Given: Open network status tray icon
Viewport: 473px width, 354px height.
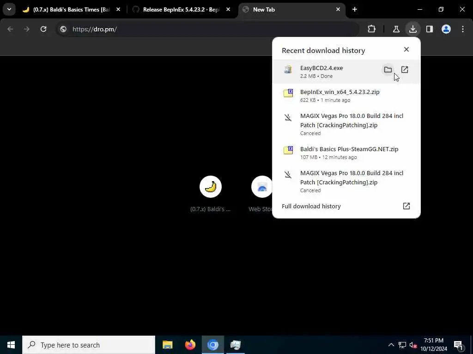Looking at the screenshot, I should click(x=402, y=345).
